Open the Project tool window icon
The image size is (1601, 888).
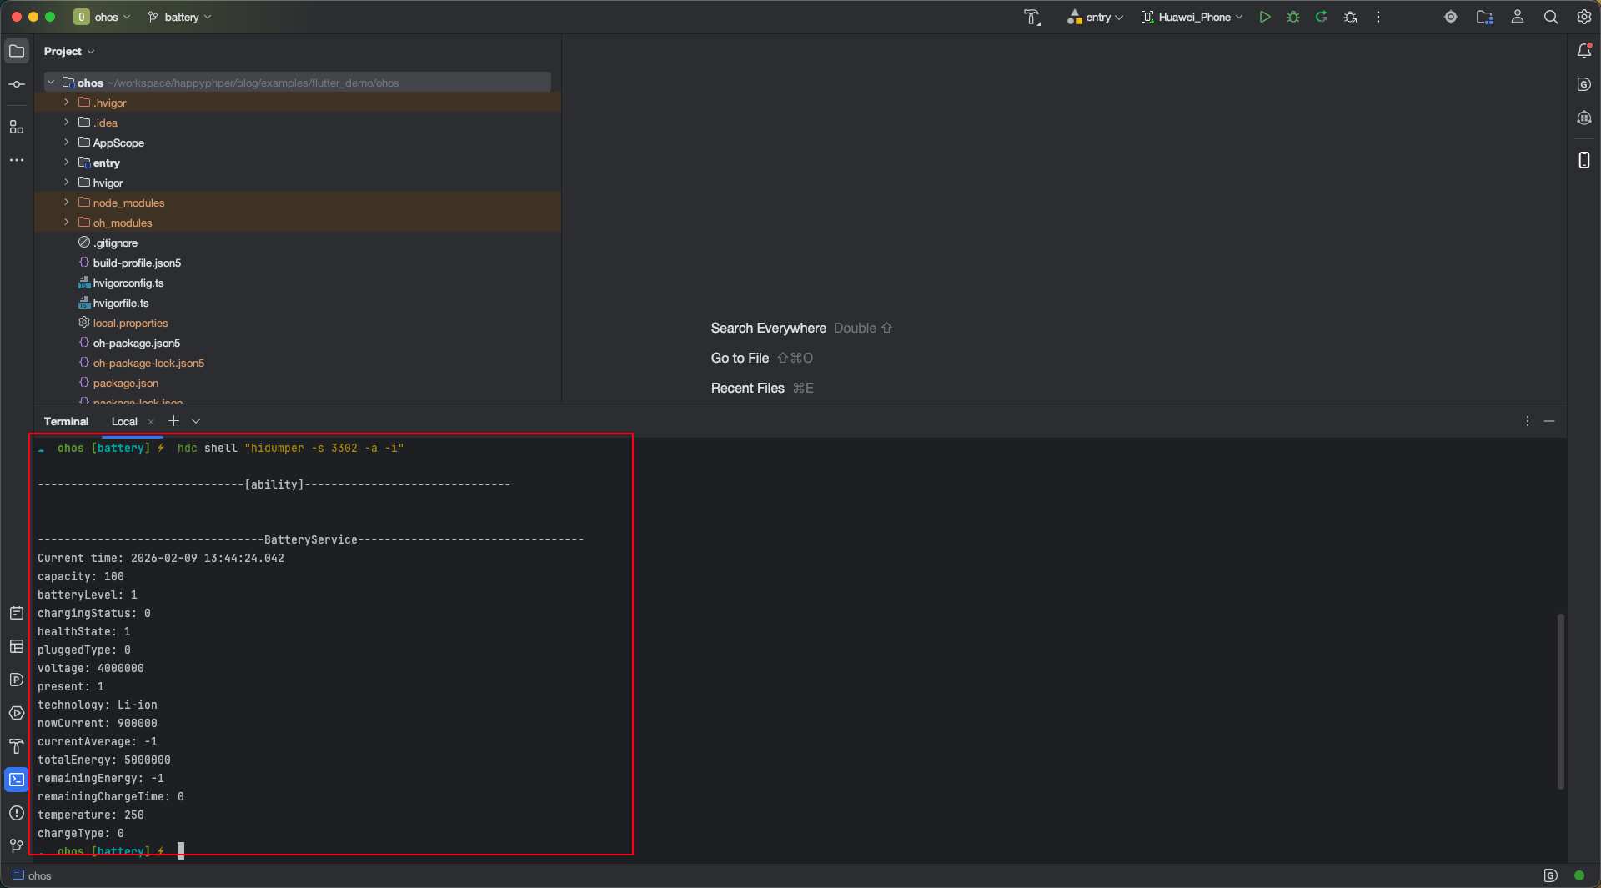[x=17, y=51]
